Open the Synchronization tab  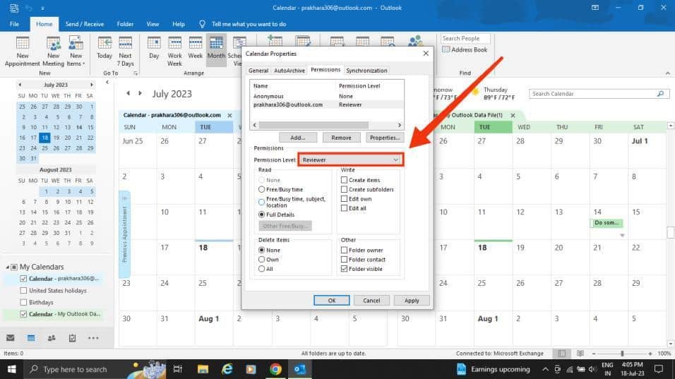[366, 71]
